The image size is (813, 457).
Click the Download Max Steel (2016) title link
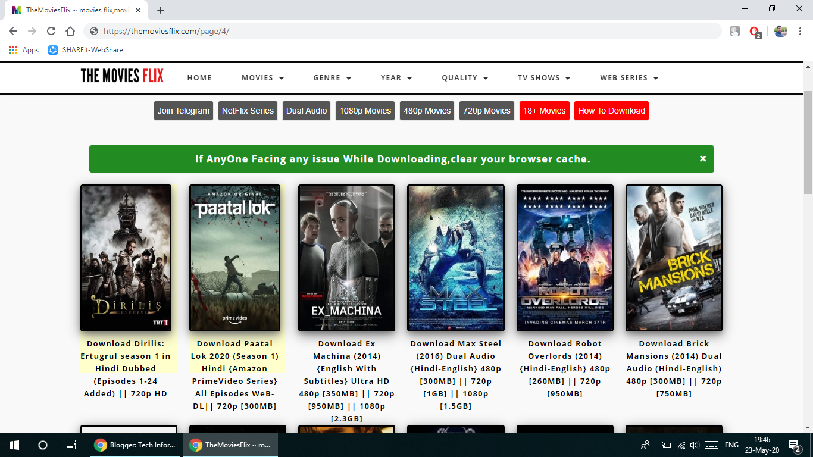point(455,375)
